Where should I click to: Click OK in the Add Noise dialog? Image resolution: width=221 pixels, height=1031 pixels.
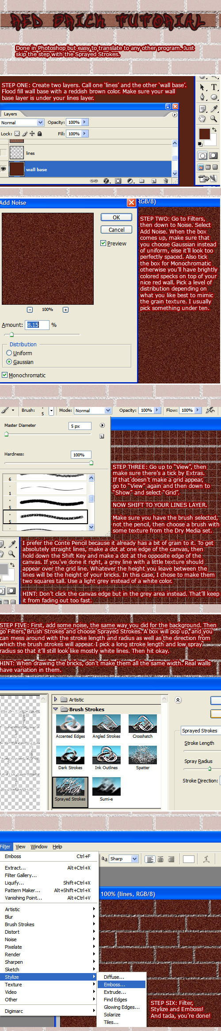click(x=116, y=217)
